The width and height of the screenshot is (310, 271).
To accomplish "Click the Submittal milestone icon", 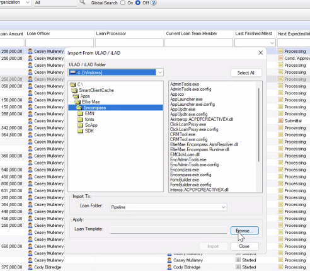I will coord(280,121).
